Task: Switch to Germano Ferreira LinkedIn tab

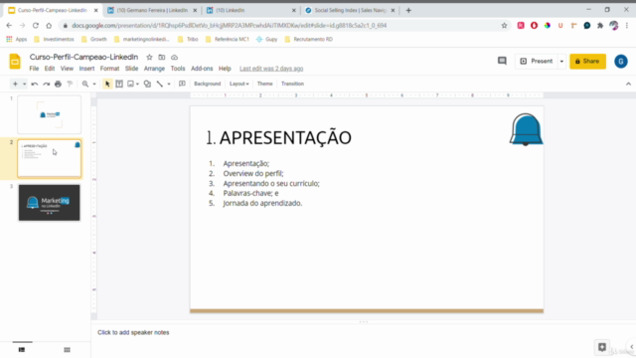Action: (x=152, y=10)
